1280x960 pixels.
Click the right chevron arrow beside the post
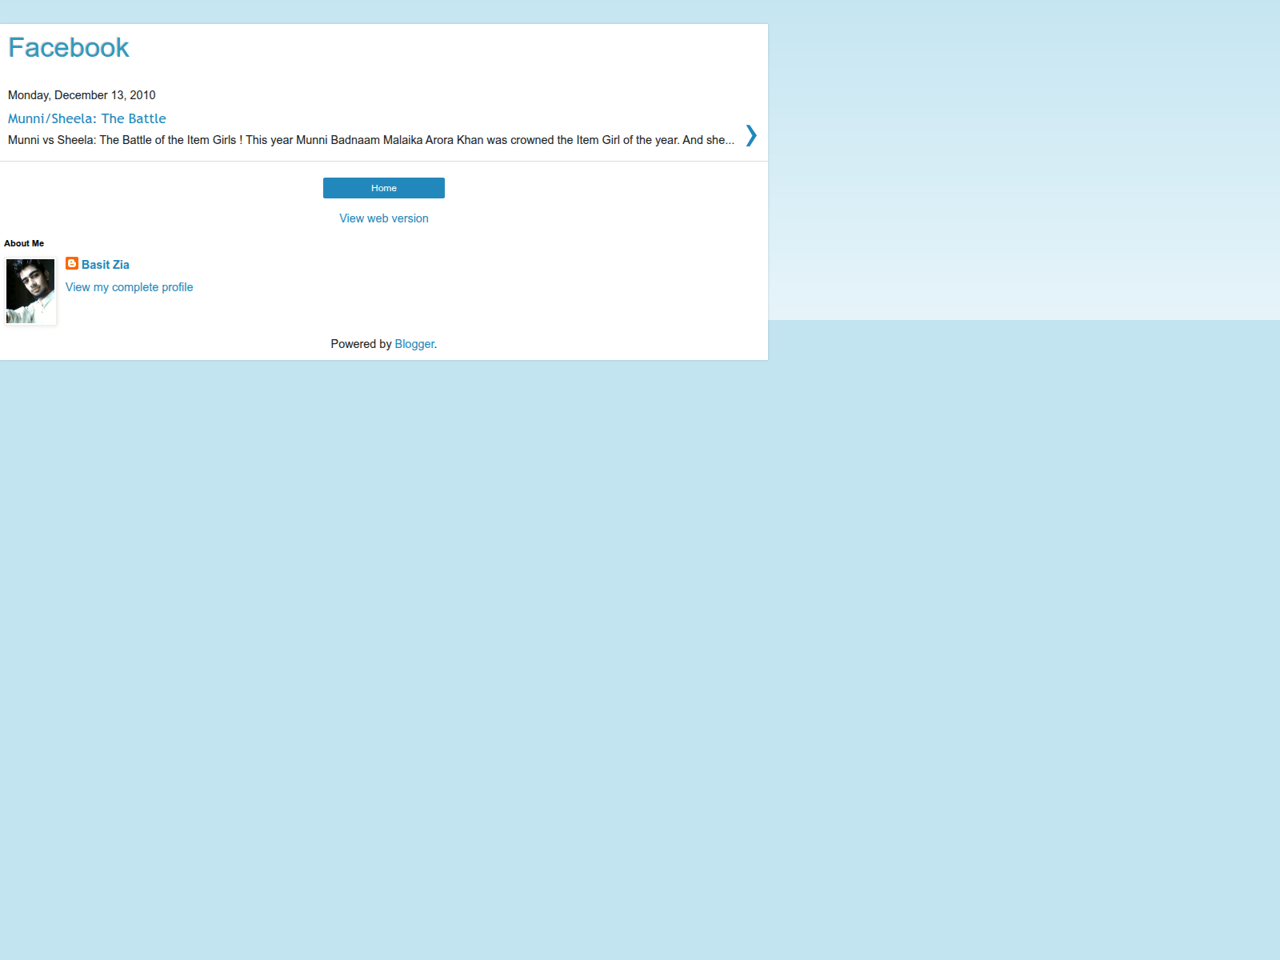click(x=750, y=135)
